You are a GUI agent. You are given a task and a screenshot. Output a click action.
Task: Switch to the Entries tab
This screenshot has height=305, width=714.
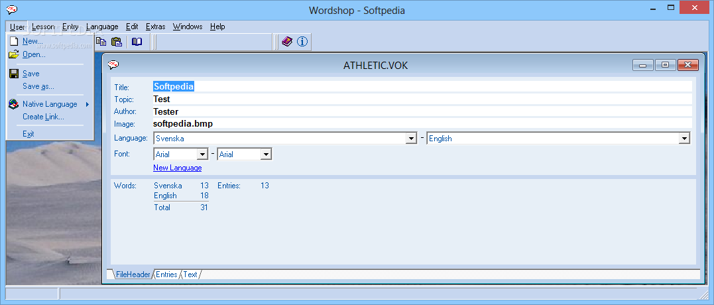coord(166,274)
